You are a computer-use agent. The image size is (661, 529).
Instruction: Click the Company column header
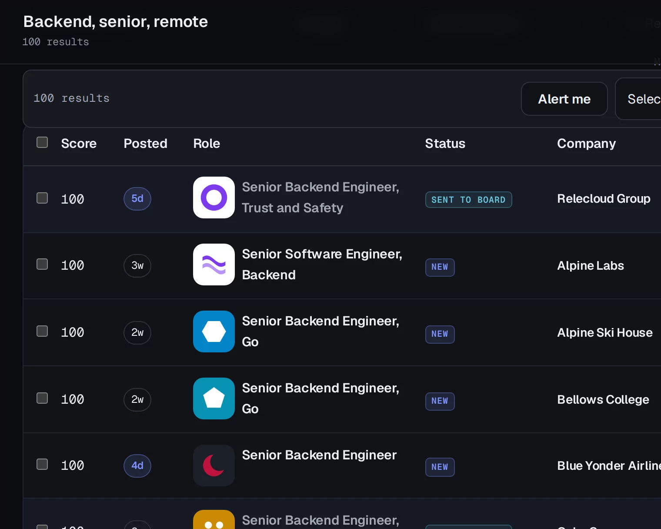click(x=587, y=144)
